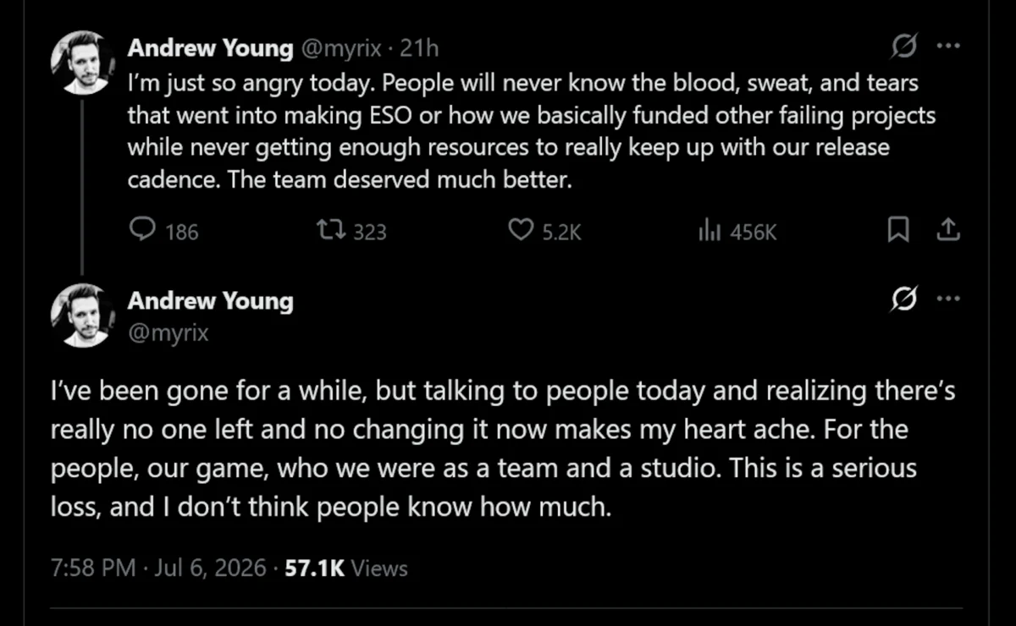The width and height of the screenshot is (1016, 626).
Task: Open the more options menu on first tweet
Action: pyautogui.click(x=948, y=49)
